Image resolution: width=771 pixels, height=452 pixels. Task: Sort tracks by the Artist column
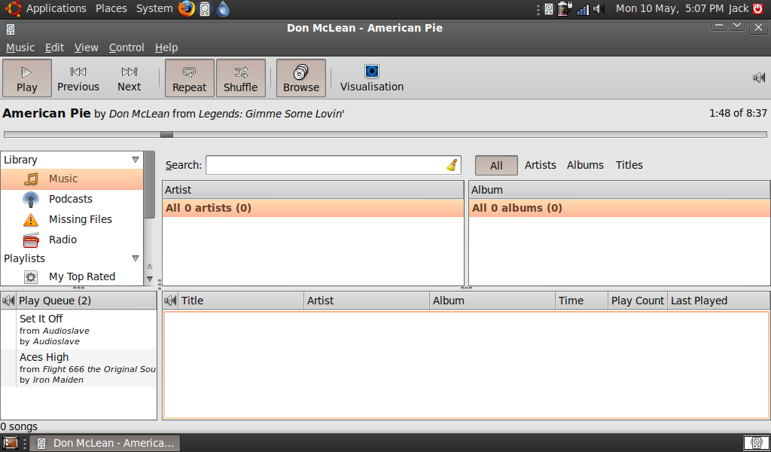coord(367,301)
